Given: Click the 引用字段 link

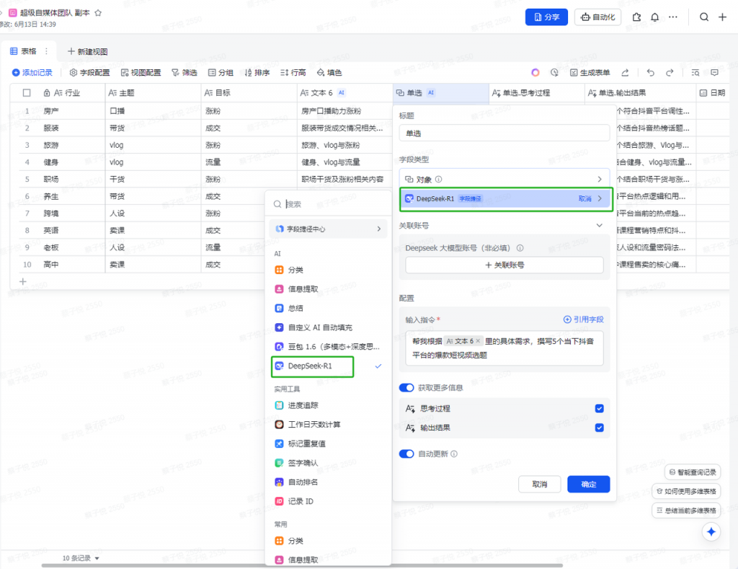Looking at the screenshot, I should click(x=584, y=319).
